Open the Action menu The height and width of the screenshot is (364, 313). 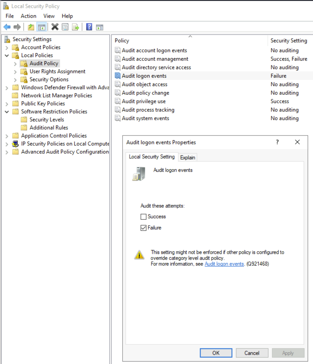tap(28, 16)
